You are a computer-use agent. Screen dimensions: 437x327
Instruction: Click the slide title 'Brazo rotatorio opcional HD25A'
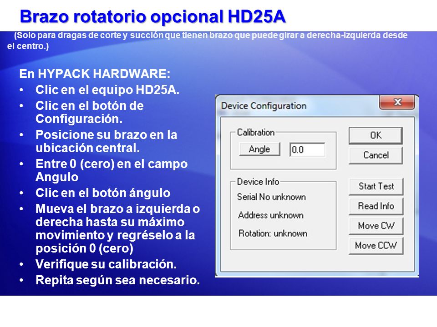(153, 16)
